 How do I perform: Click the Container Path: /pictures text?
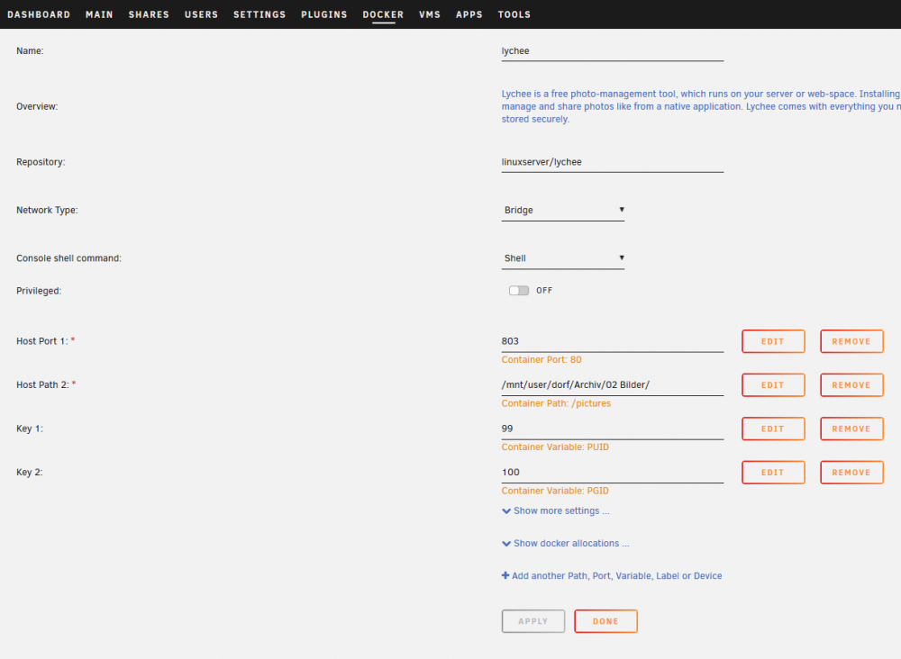(x=556, y=403)
